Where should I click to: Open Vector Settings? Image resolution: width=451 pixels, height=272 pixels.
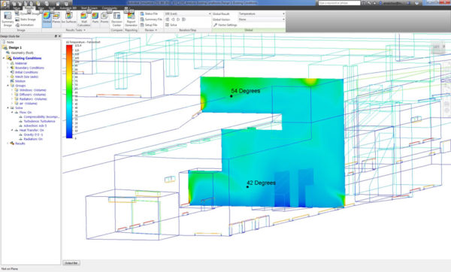(x=225, y=25)
